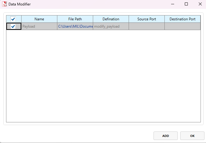Click the Data Modifier app icon
The width and height of the screenshot is (206, 143).
(x=5, y=4)
